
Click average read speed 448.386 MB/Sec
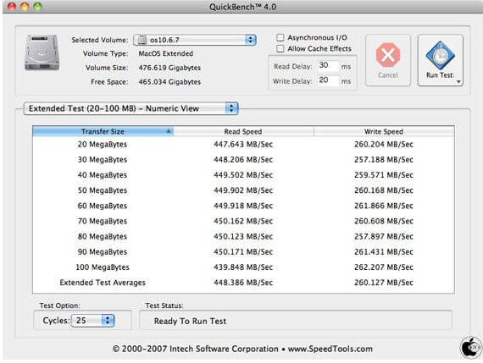(243, 283)
